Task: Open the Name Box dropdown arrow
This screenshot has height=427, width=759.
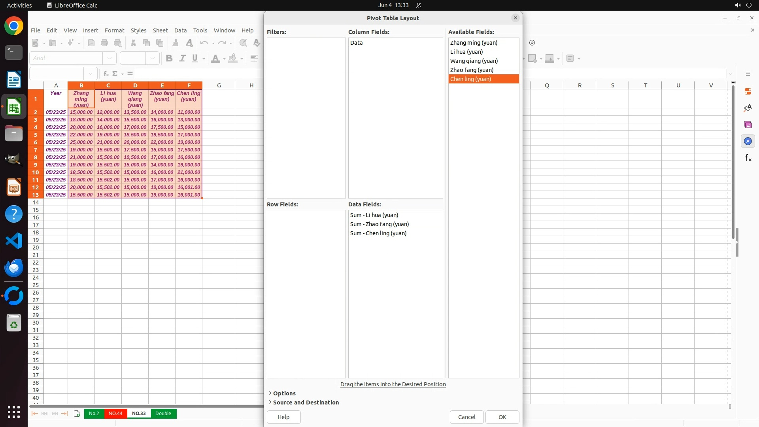Action: pyautogui.click(x=91, y=74)
